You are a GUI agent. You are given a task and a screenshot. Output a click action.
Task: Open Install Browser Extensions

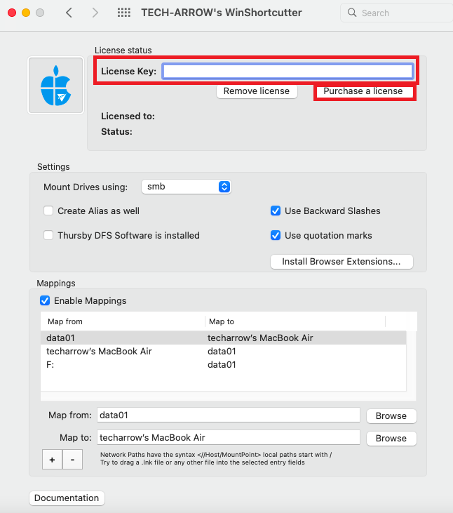click(342, 262)
